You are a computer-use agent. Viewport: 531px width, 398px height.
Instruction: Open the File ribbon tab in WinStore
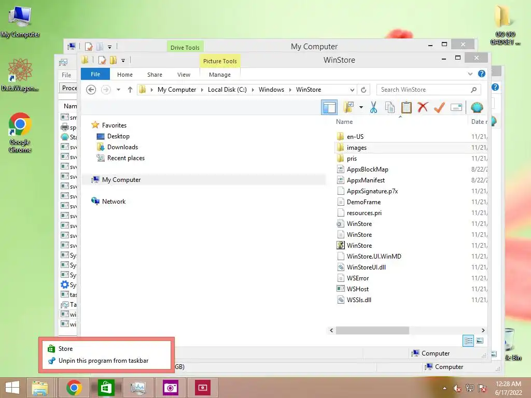click(95, 74)
